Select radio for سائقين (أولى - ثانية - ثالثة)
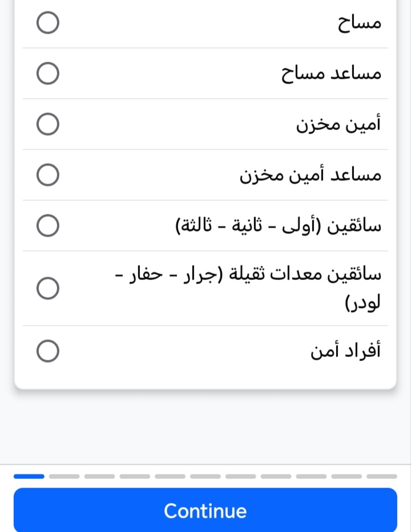The width and height of the screenshot is (411, 532). point(48,226)
